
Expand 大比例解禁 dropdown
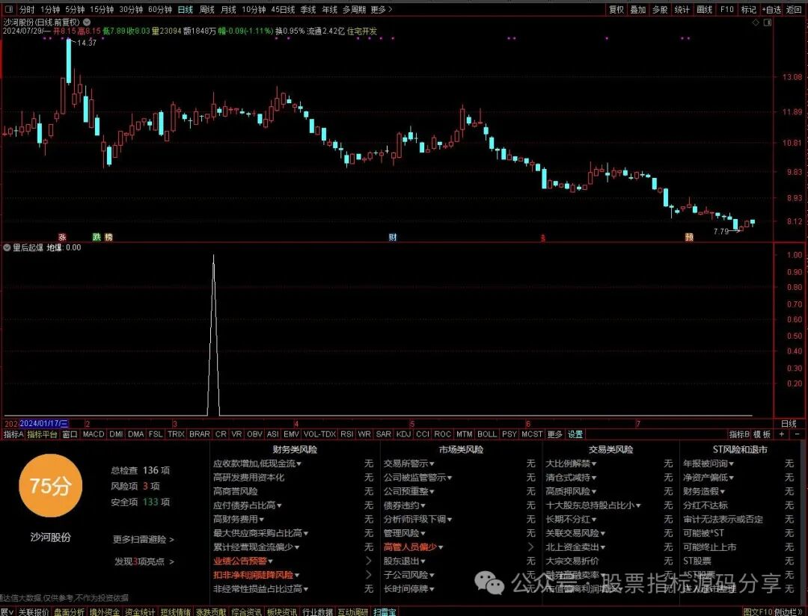[571, 463]
